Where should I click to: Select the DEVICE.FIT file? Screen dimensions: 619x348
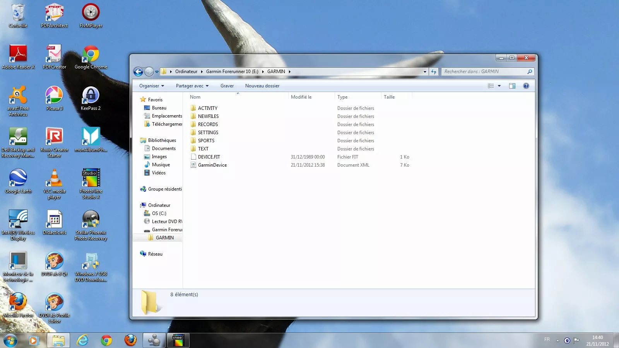(209, 157)
